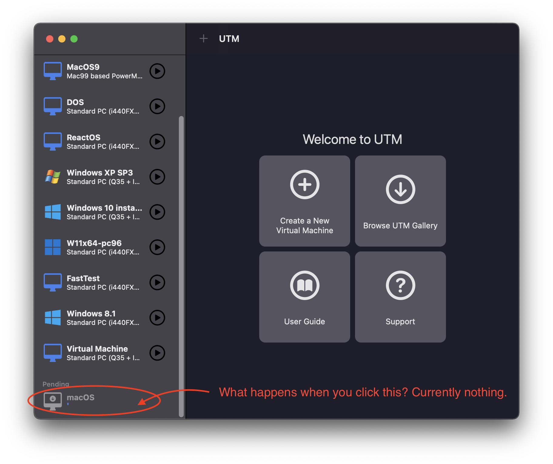Click the Support question mark icon
Viewport: 553px width, 464px height.
click(x=400, y=285)
